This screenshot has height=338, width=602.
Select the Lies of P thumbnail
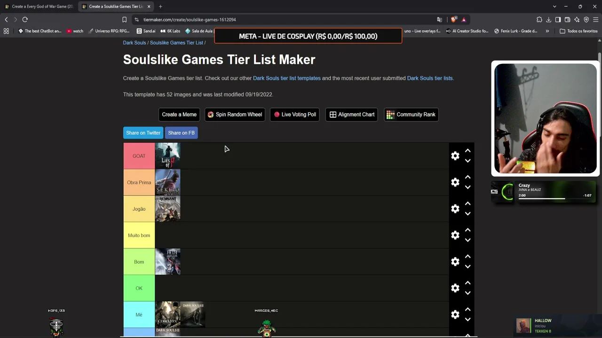(167, 156)
